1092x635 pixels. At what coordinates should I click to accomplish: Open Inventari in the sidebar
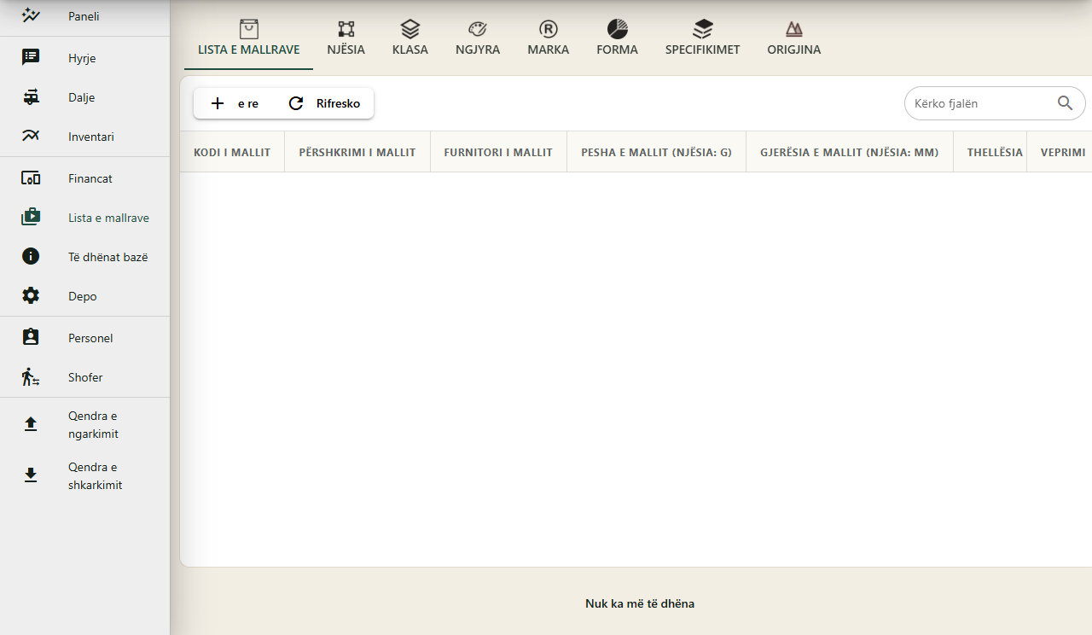pos(84,137)
